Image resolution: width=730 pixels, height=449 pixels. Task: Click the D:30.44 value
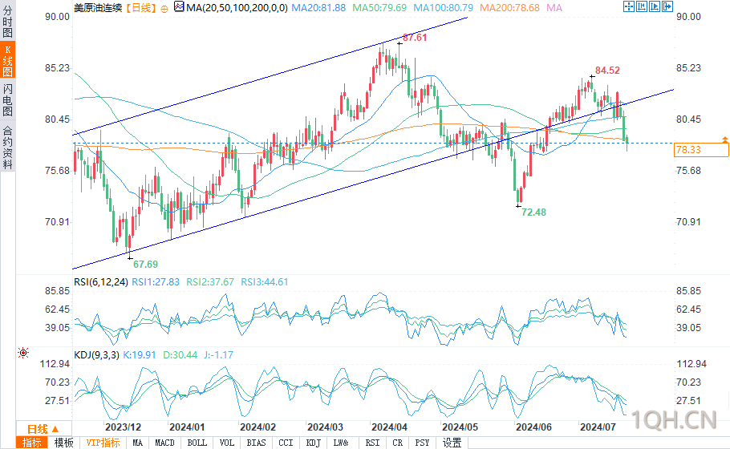[x=180, y=355]
